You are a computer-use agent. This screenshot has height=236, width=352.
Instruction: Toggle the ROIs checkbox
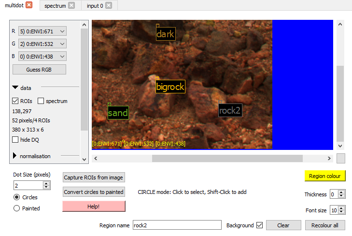coord(15,101)
